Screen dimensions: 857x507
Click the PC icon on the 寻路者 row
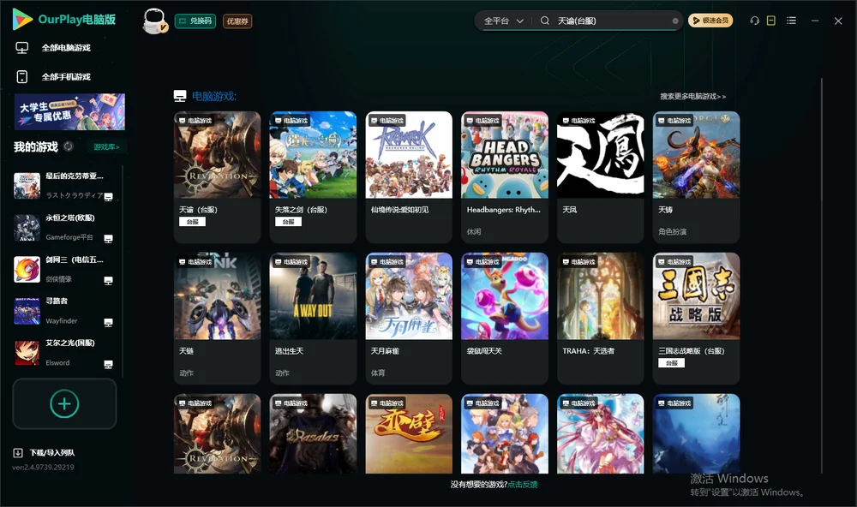coord(108,322)
